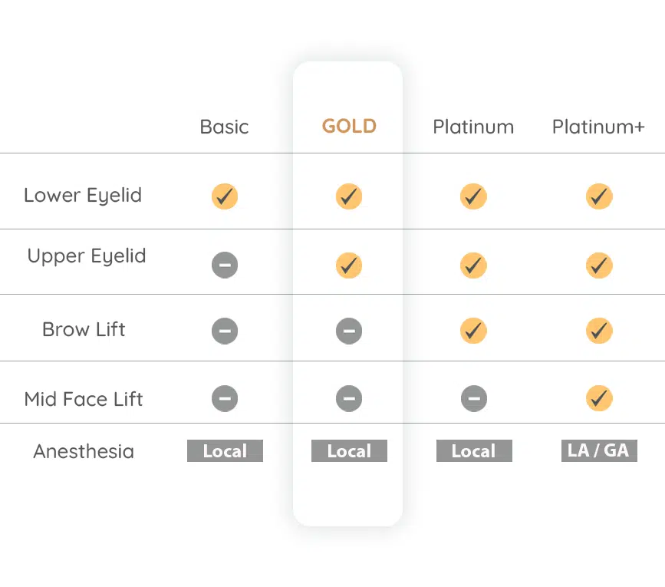Click the Platinum+ Mid Face Lift checkmark
Image resolution: width=665 pixels, height=587 pixels.
[x=599, y=398]
